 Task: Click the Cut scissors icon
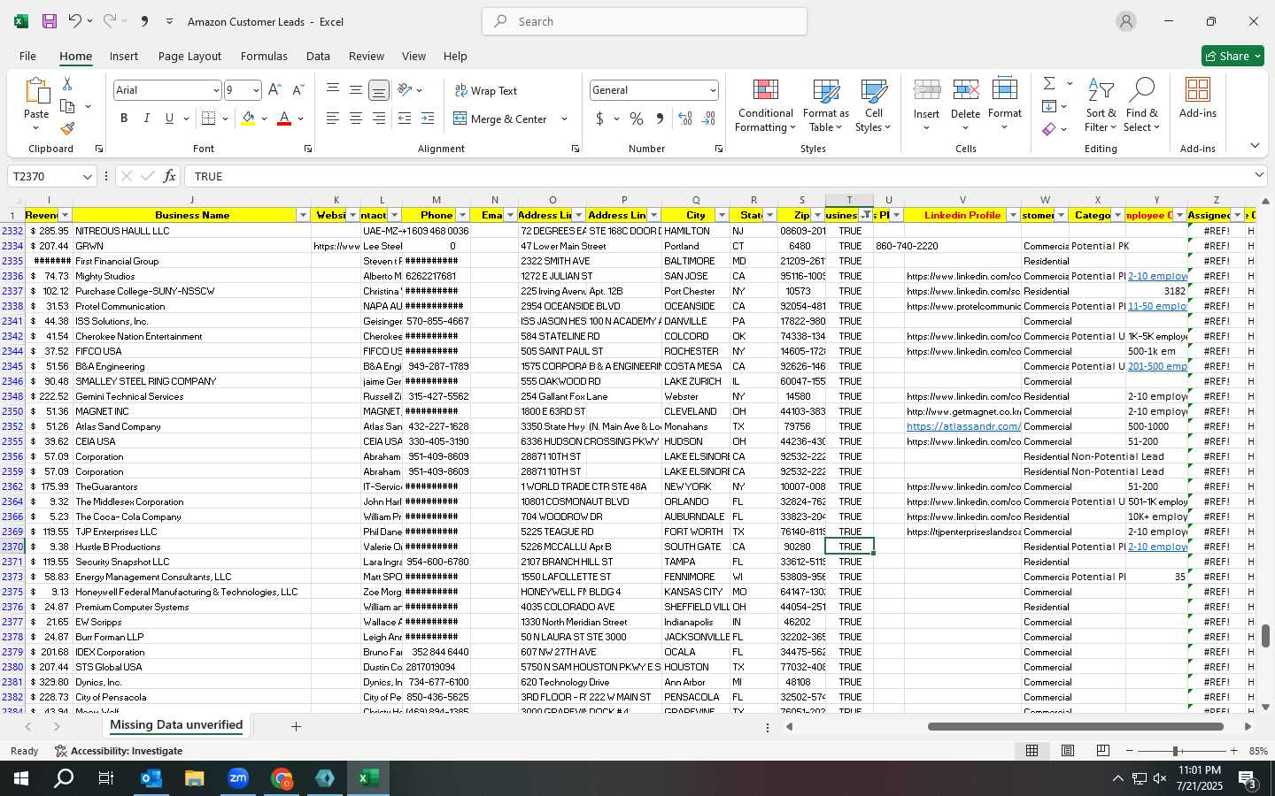point(67,84)
